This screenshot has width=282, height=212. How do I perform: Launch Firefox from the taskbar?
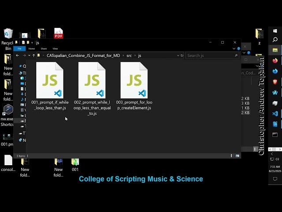[275, 61]
